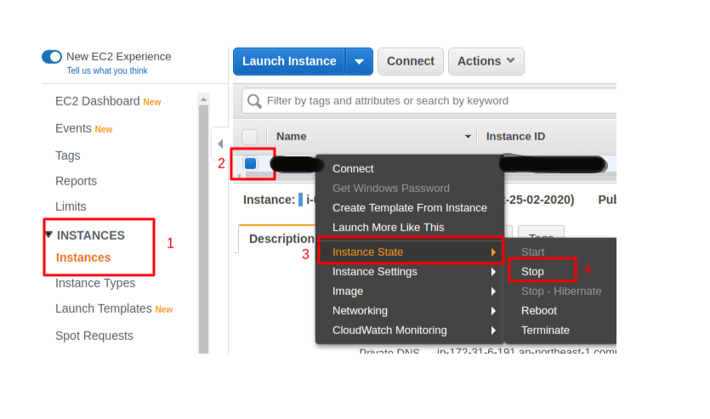710x419 pixels.
Task: Click the filter by tags search field
Action: coord(434,101)
